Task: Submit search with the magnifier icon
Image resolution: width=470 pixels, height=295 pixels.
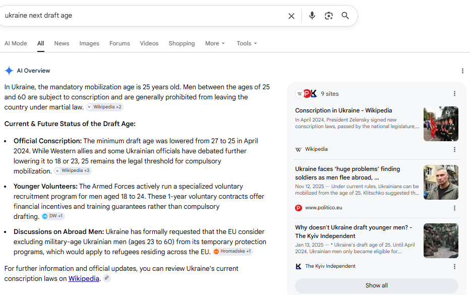Action: pyautogui.click(x=345, y=16)
